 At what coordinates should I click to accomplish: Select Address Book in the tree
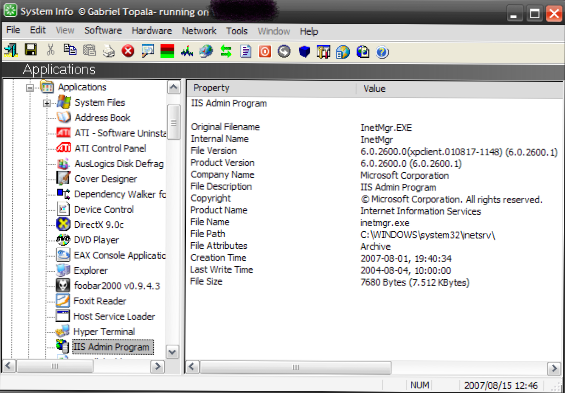coord(102,118)
